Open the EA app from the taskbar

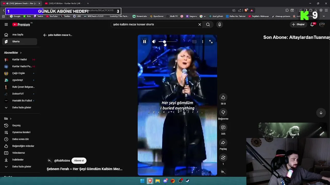pyautogui.click(x=173, y=181)
